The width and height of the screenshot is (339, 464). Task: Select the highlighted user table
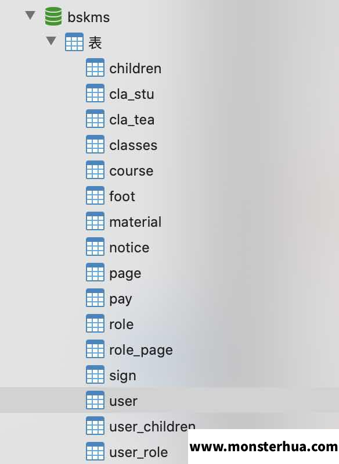coord(169,400)
